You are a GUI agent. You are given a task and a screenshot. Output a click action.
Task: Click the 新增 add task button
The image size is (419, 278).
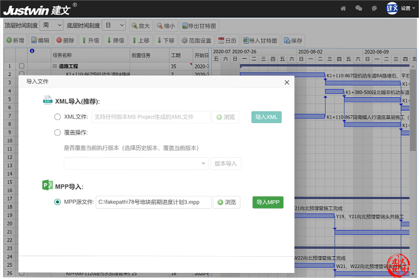(15, 40)
